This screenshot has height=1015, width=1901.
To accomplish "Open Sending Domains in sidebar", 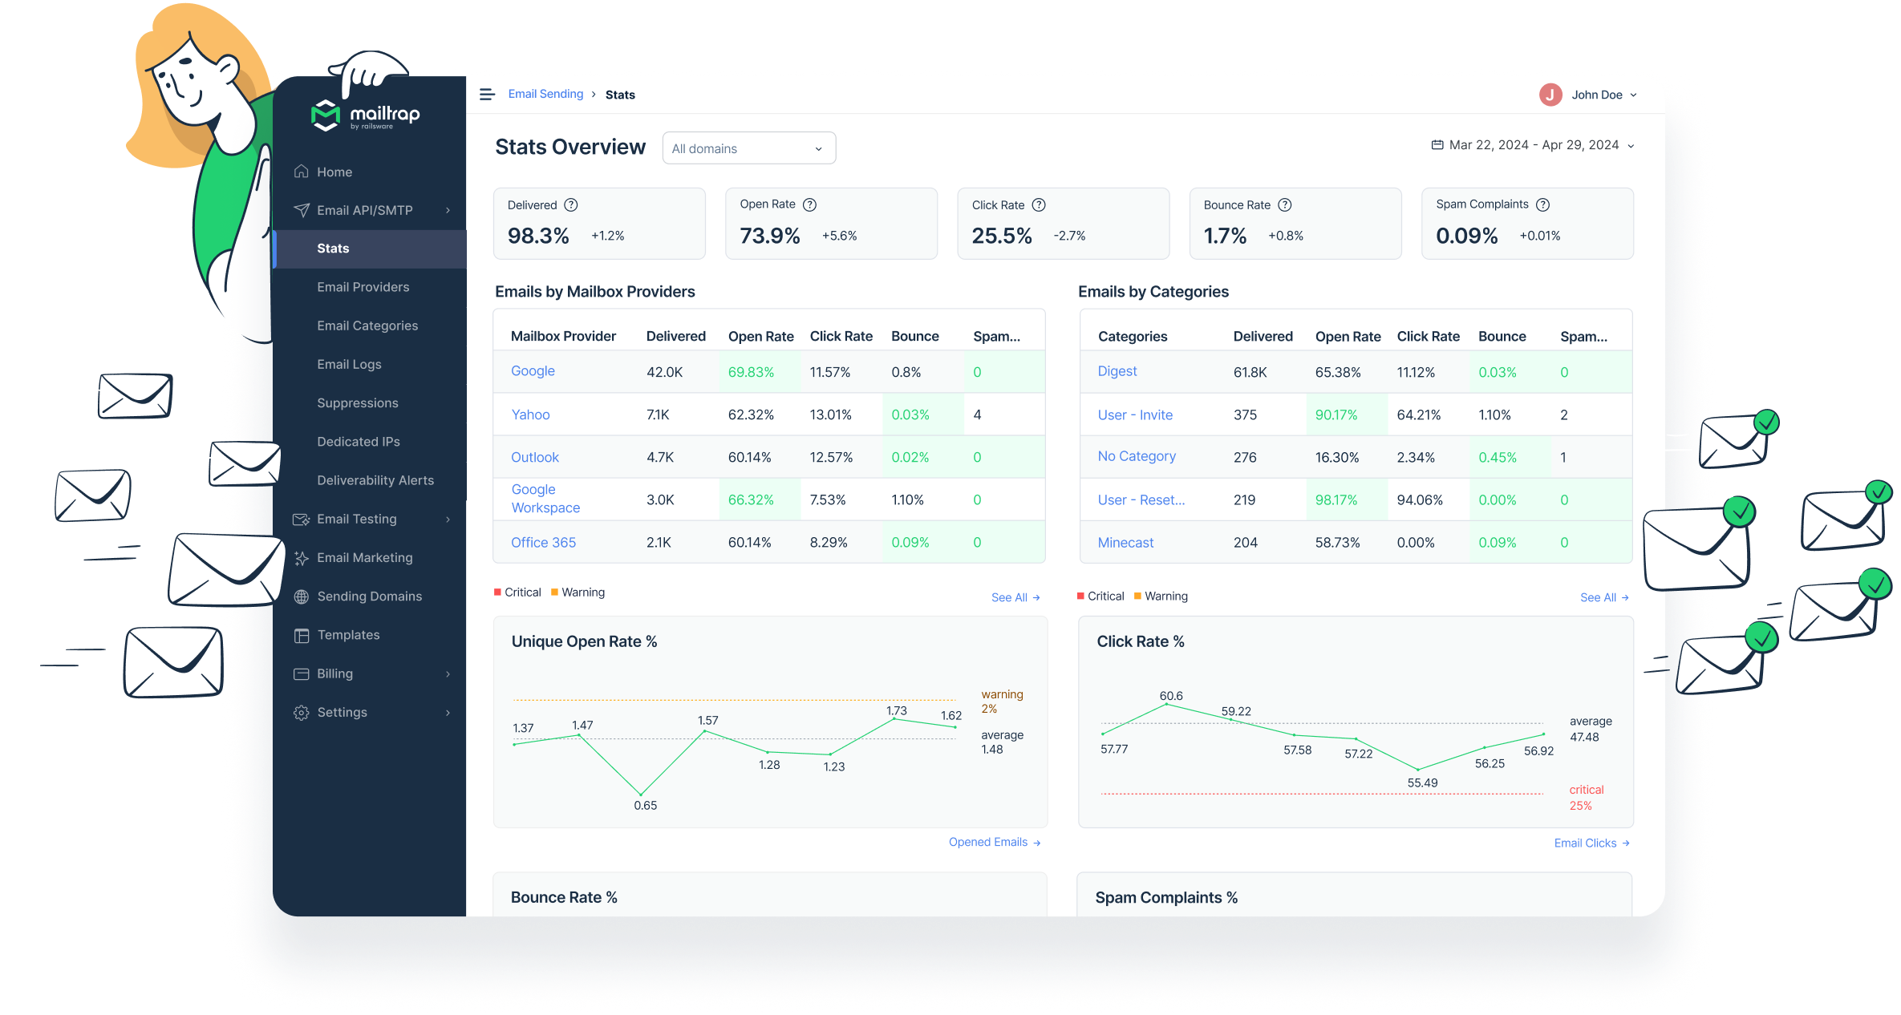I will coord(369,596).
